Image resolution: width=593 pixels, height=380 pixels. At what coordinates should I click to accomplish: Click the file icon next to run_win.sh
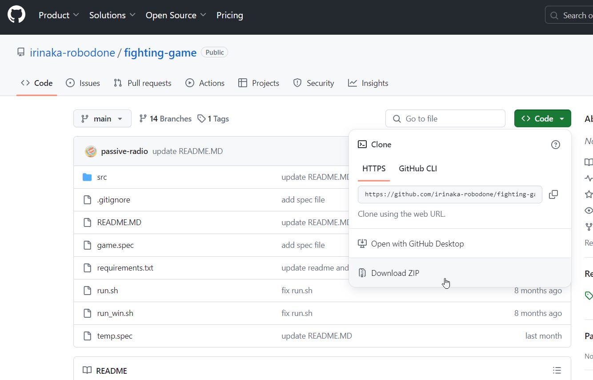tap(87, 313)
